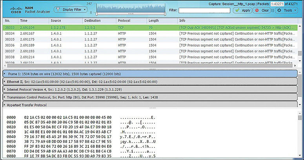Expand the Internet Protocol Version 4 section
Screen dimensions: 304x160
click(x=4, y=89)
